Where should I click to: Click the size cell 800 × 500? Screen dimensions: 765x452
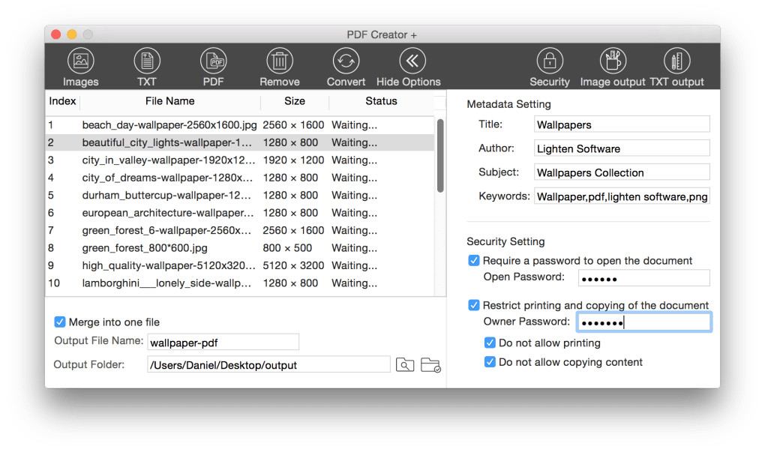(287, 247)
